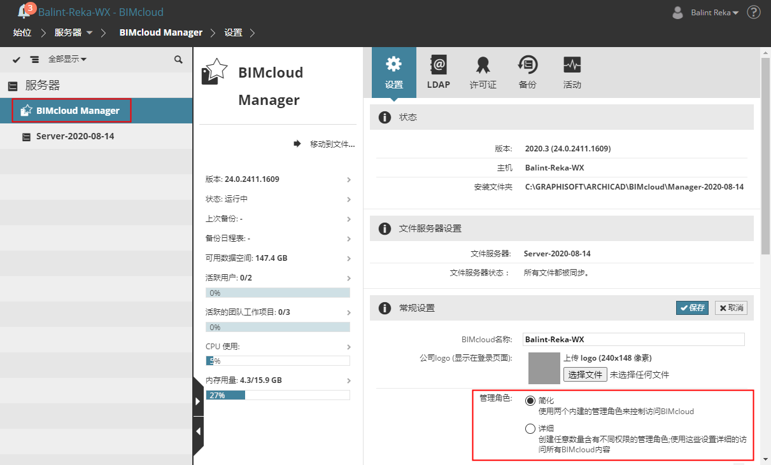Click the 选择文件 choose file button

point(585,375)
